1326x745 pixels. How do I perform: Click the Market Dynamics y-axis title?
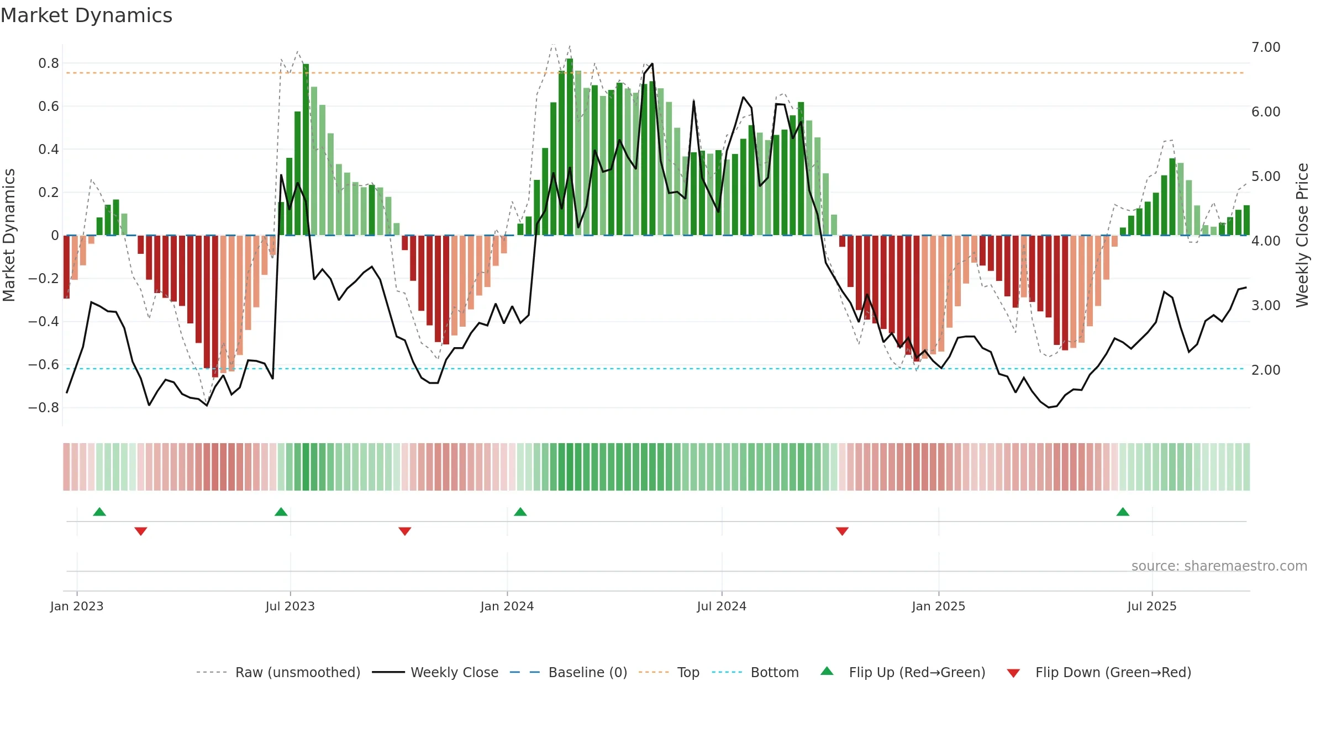point(9,235)
